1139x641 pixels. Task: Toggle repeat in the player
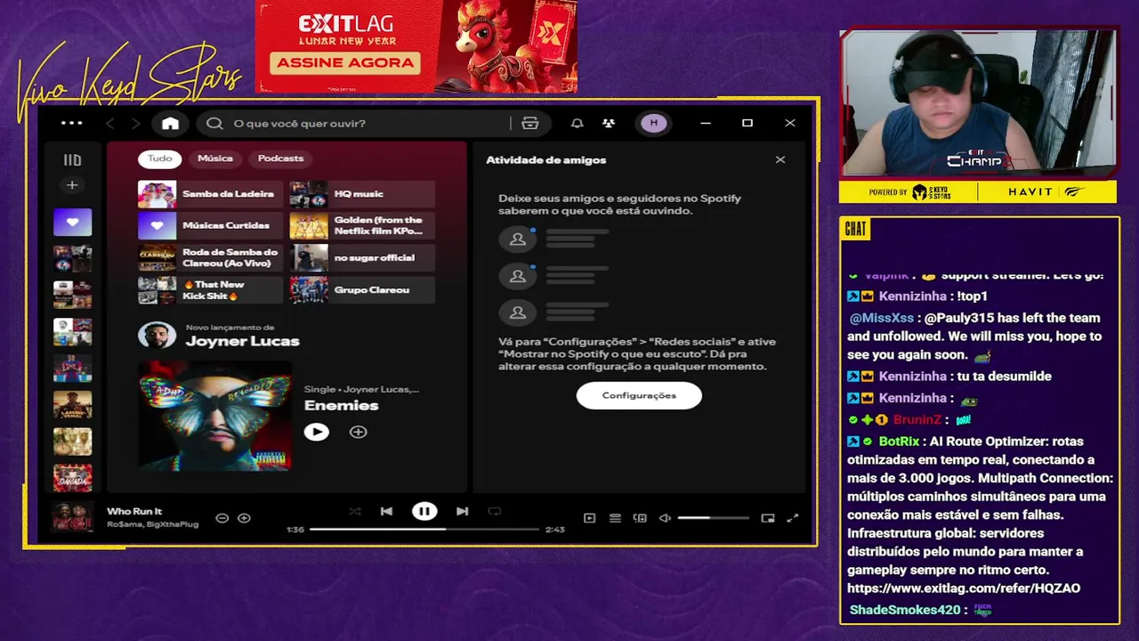pyautogui.click(x=495, y=511)
